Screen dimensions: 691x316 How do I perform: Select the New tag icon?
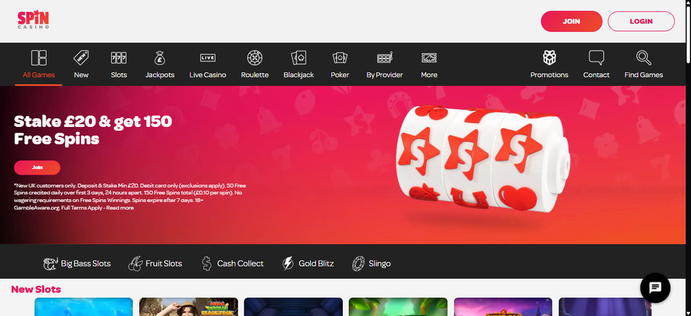click(81, 58)
